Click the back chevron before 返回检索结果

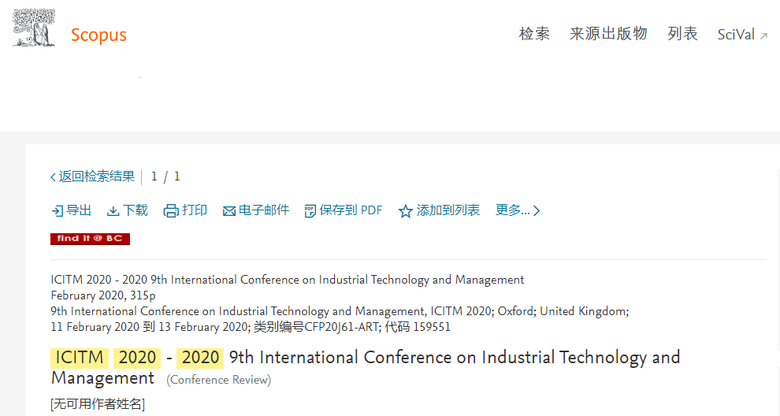54,177
